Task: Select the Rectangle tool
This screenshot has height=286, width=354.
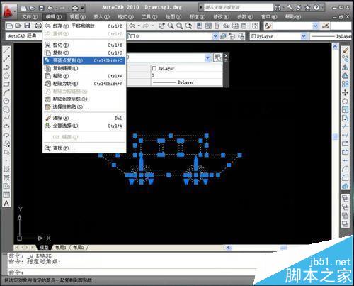Action: coord(6,84)
